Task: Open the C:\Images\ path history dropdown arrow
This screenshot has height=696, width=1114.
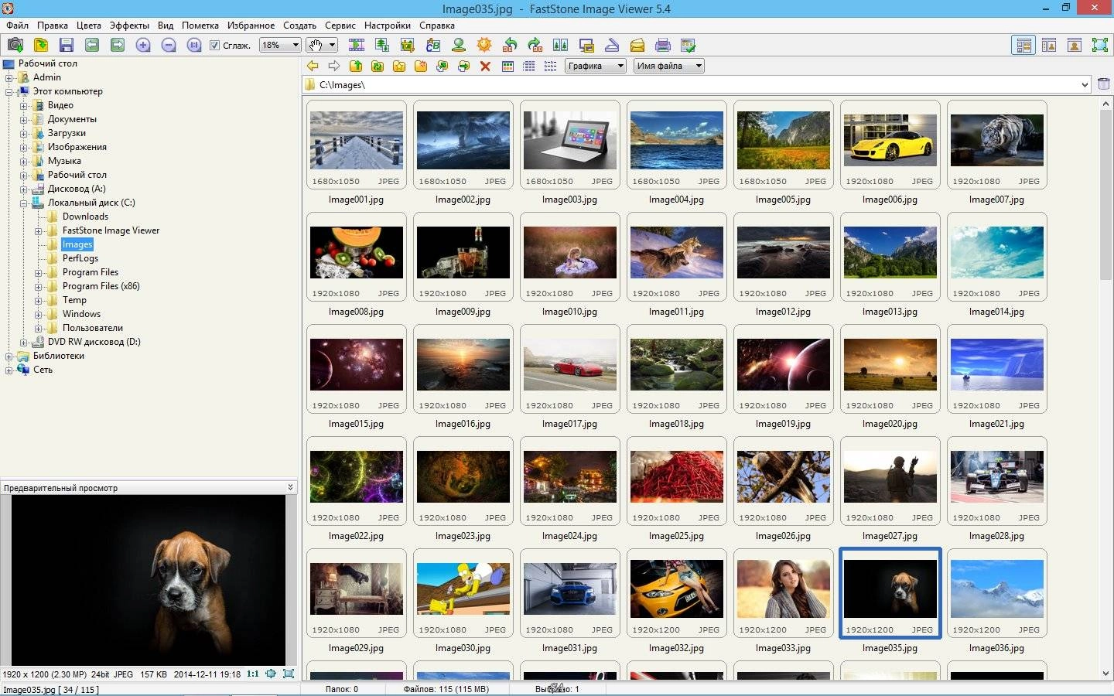Action: (x=1085, y=84)
